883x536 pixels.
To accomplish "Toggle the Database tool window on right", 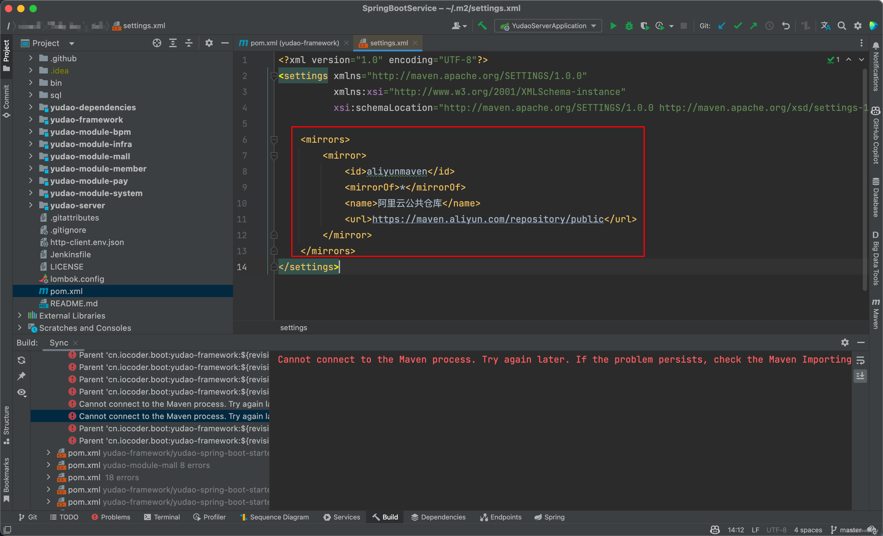I will coord(876,197).
